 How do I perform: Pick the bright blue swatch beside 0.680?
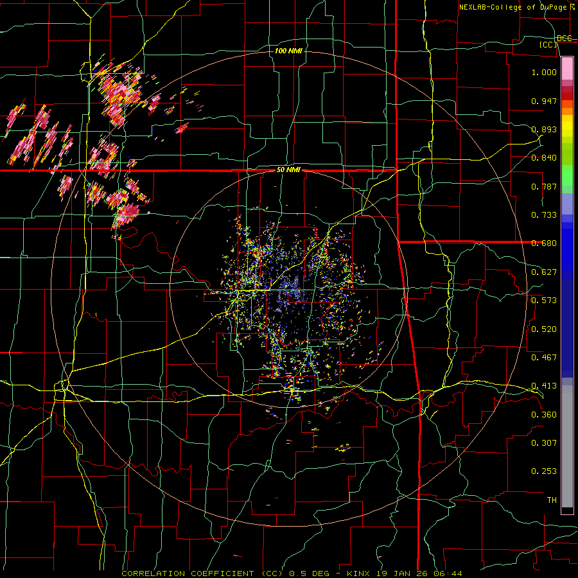567,245
